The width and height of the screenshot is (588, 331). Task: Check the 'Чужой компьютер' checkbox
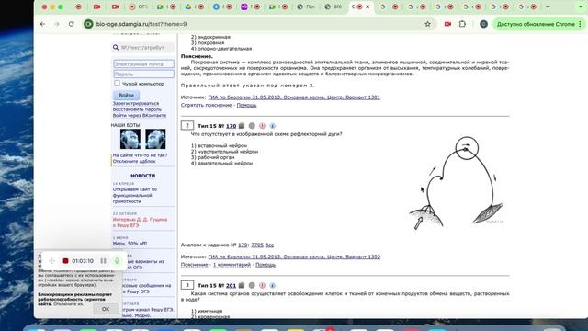pos(117,83)
